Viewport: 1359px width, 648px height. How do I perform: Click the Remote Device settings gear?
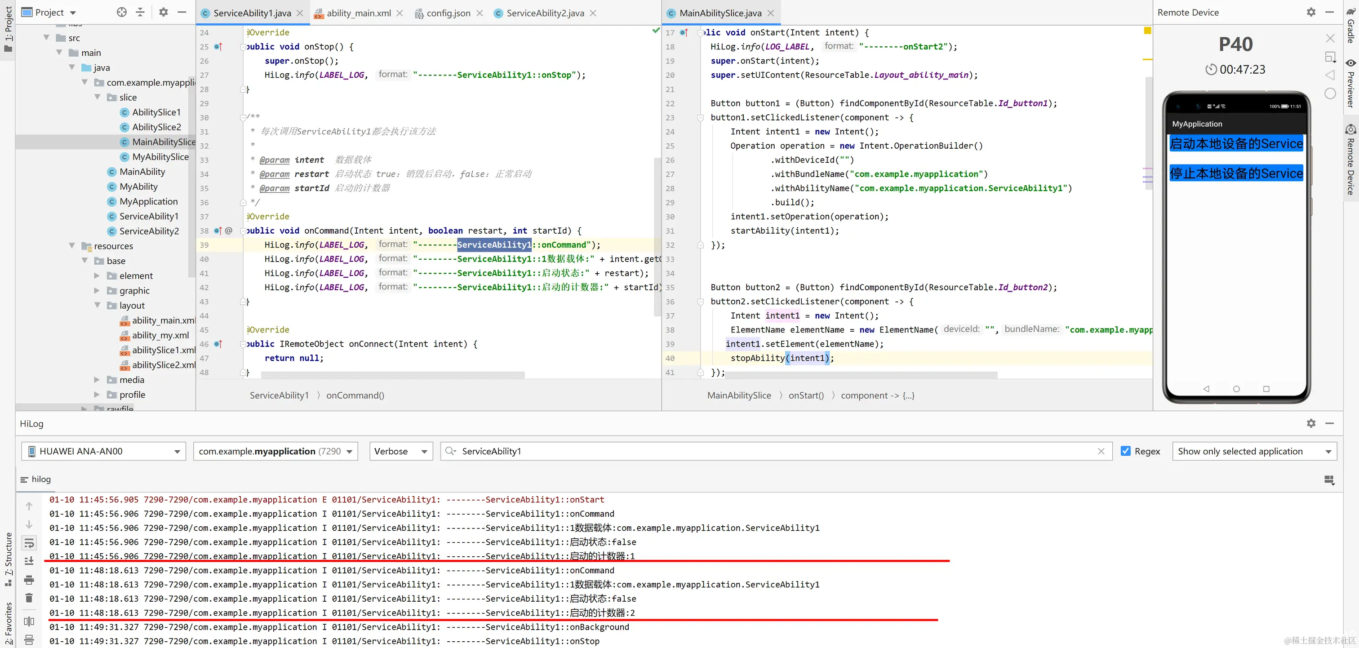[x=1311, y=12]
